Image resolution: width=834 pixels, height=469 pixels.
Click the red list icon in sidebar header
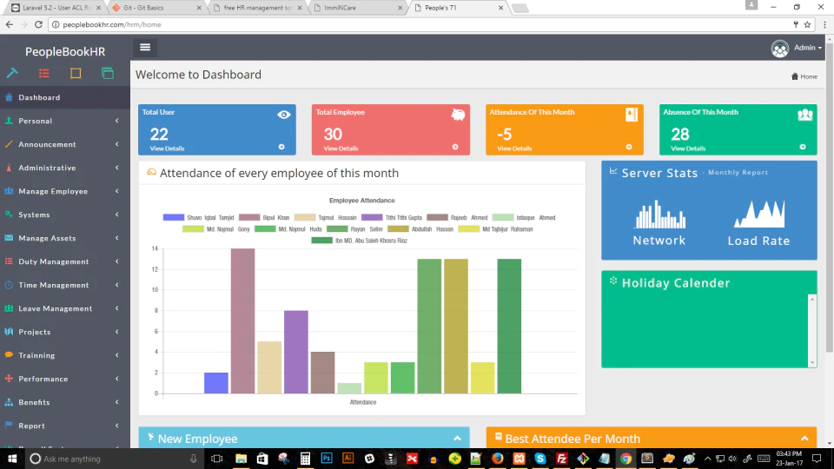tap(44, 73)
